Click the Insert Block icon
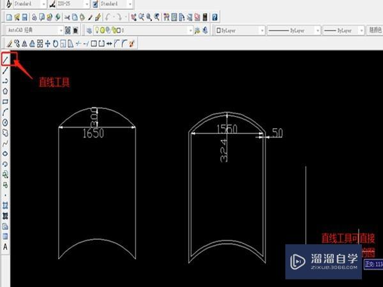 pos(5,175)
